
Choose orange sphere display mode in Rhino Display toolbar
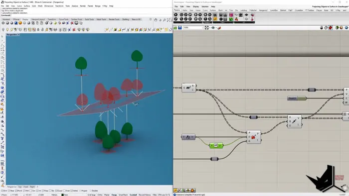click(20, 23)
